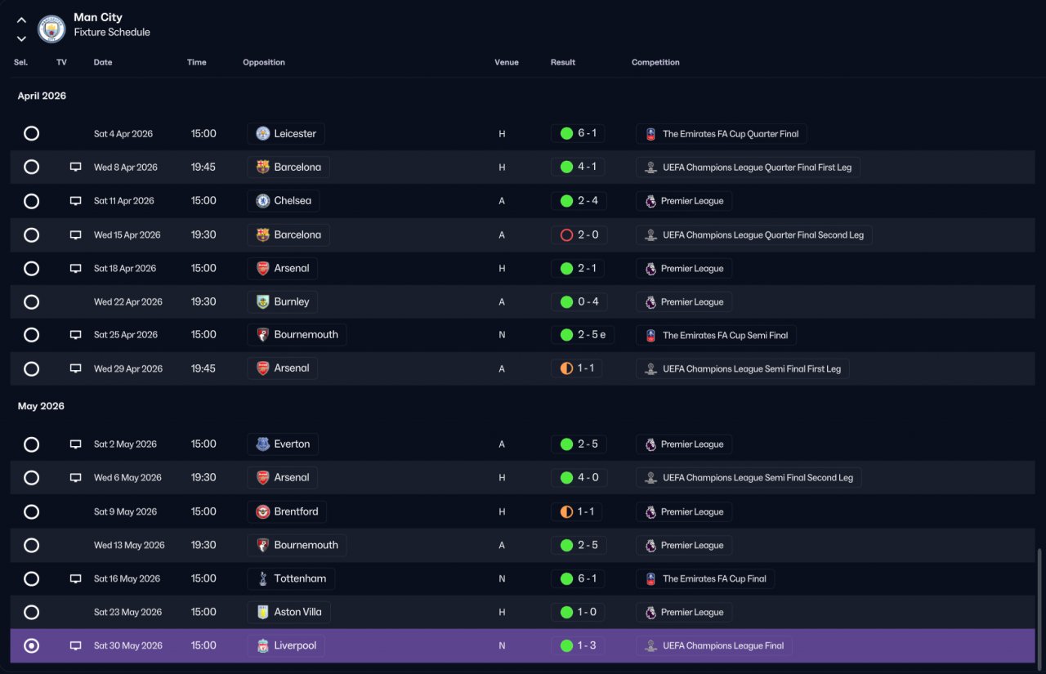Image resolution: width=1046 pixels, height=674 pixels.
Task: Go to next team with down chevron
Action: [21, 38]
